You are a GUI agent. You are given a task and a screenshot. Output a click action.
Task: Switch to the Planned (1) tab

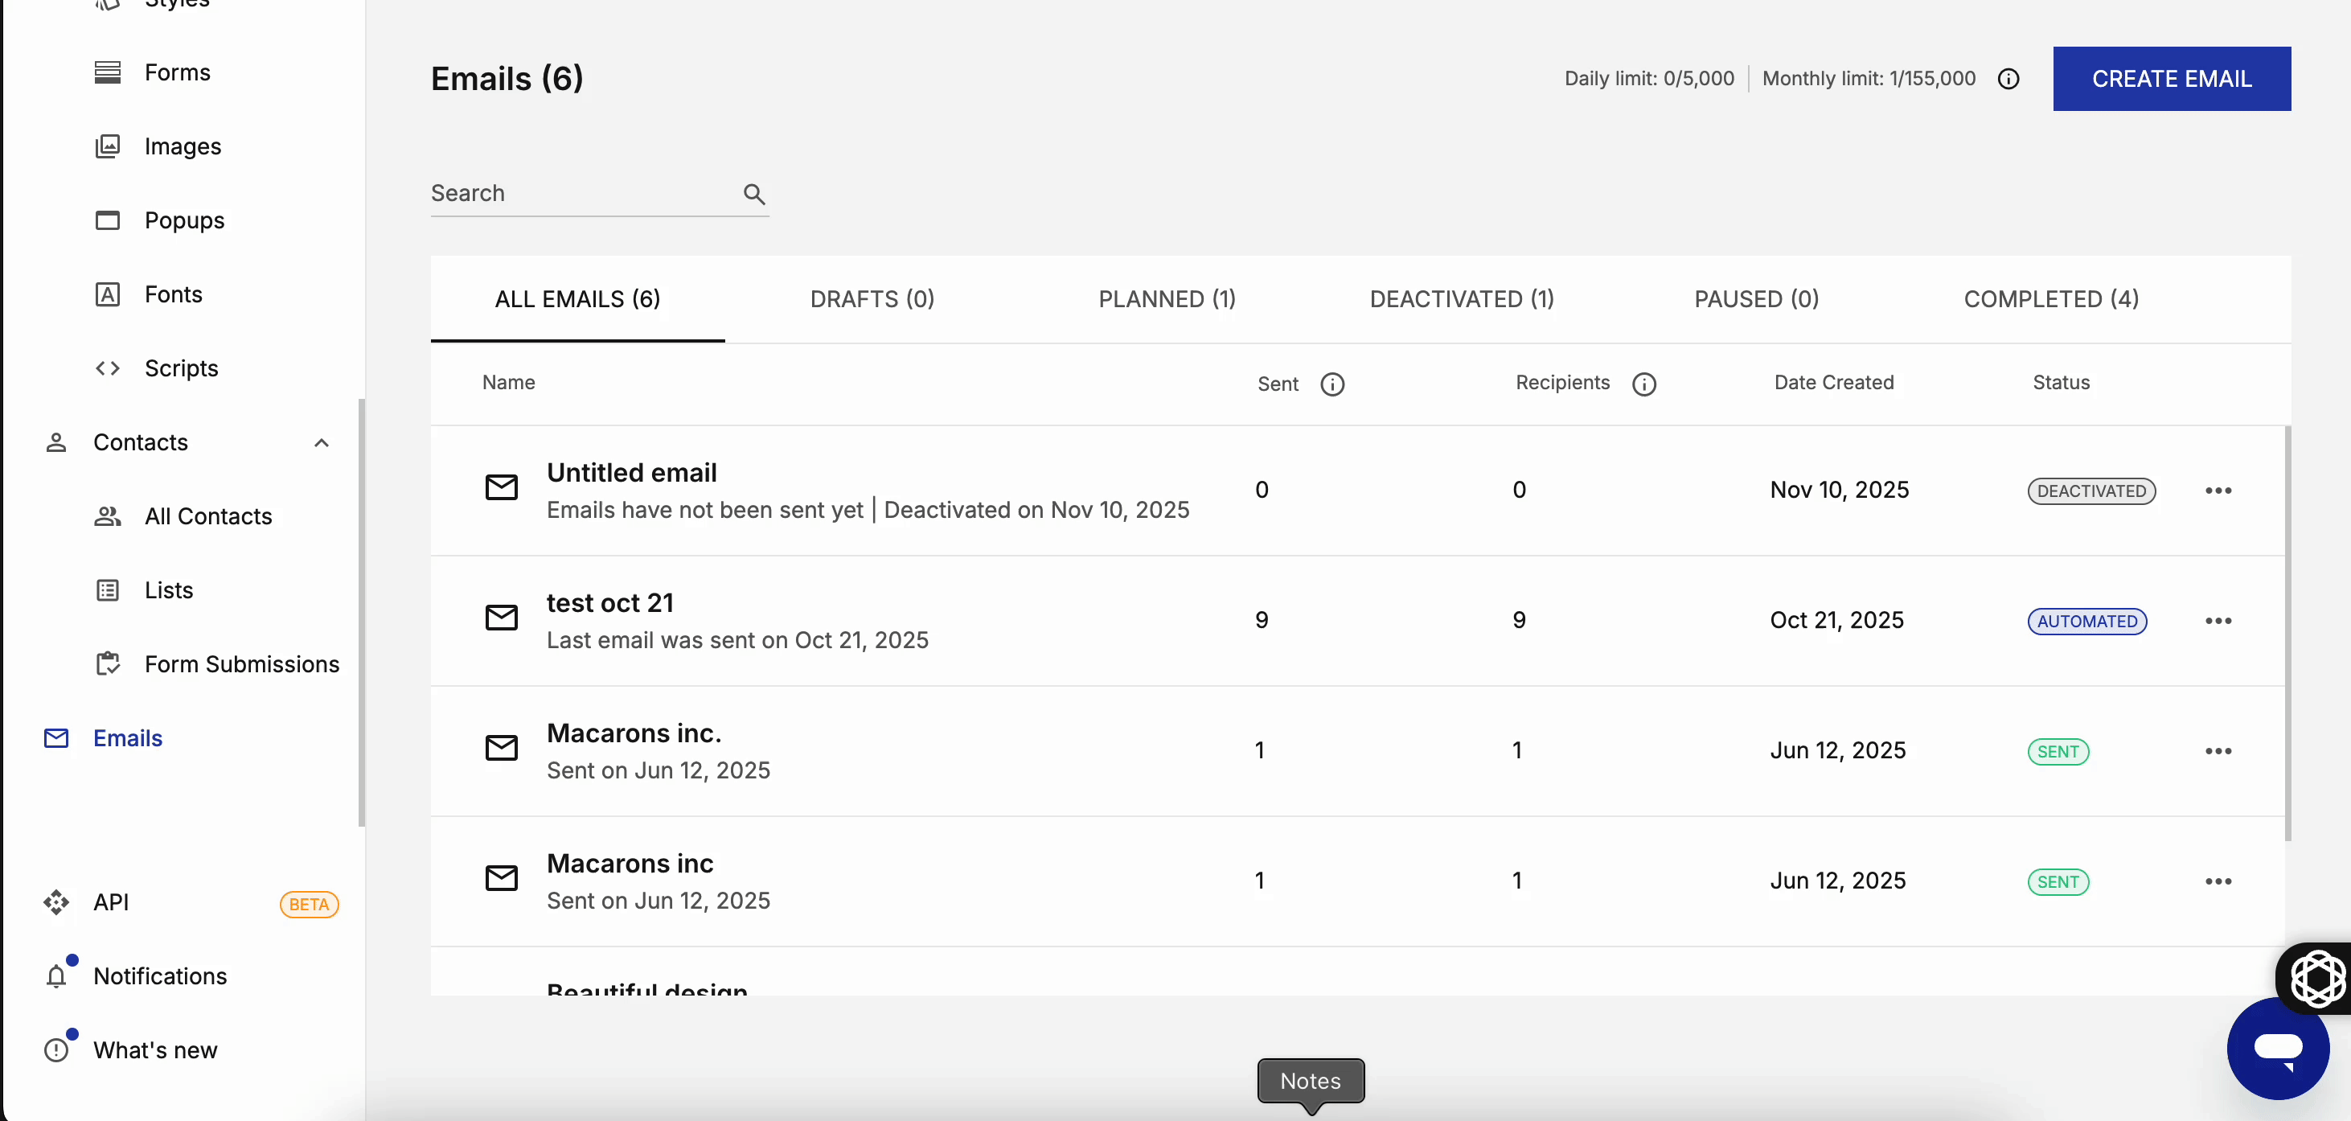1167,299
